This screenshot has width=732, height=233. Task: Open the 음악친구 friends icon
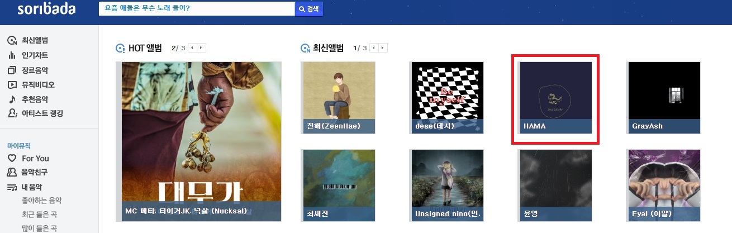point(12,172)
